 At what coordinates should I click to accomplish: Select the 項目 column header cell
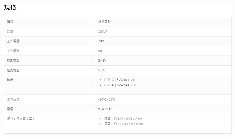coord(10,22)
